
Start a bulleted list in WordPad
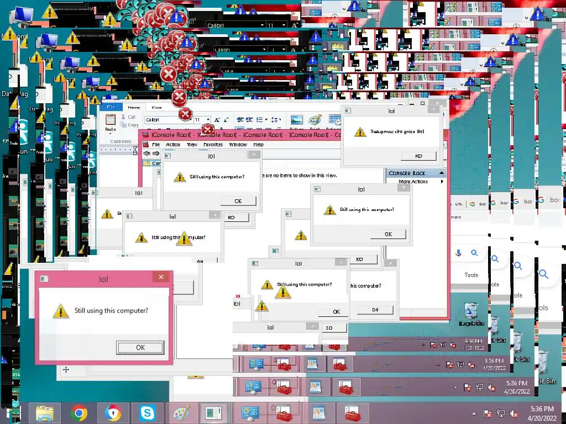click(x=259, y=120)
